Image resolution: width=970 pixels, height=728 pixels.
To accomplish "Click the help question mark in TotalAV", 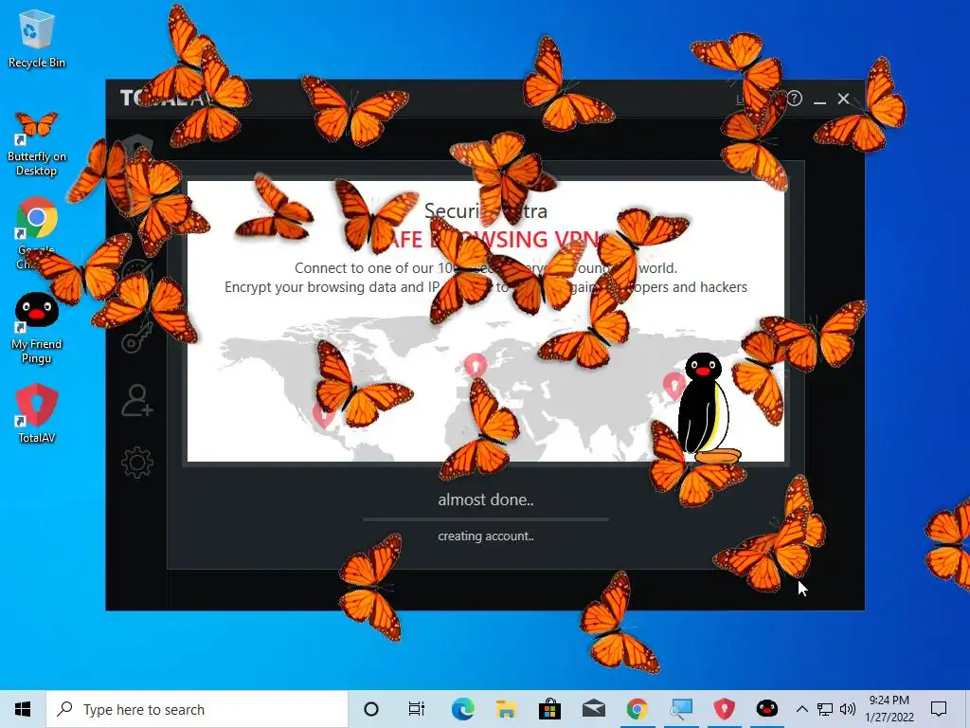I will click(795, 99).
